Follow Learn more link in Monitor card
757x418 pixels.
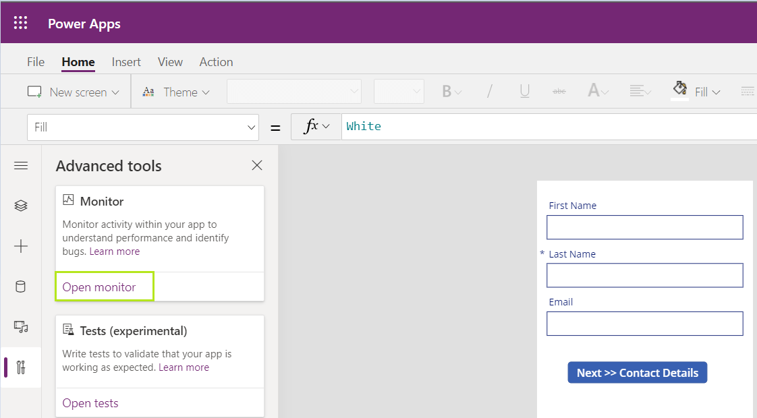click(115, 251)
